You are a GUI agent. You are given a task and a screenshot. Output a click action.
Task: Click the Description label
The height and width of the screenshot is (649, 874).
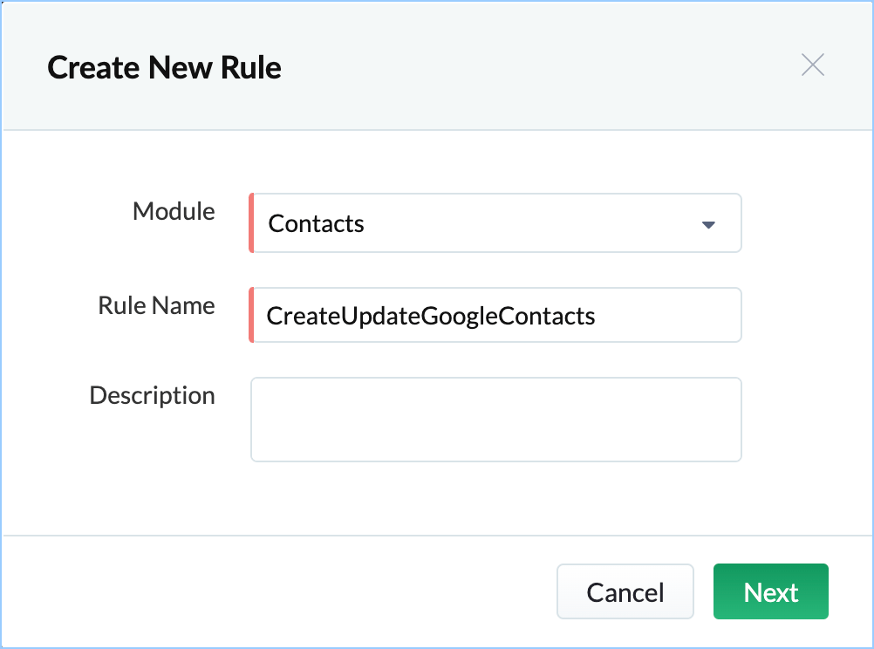(152, 395)
